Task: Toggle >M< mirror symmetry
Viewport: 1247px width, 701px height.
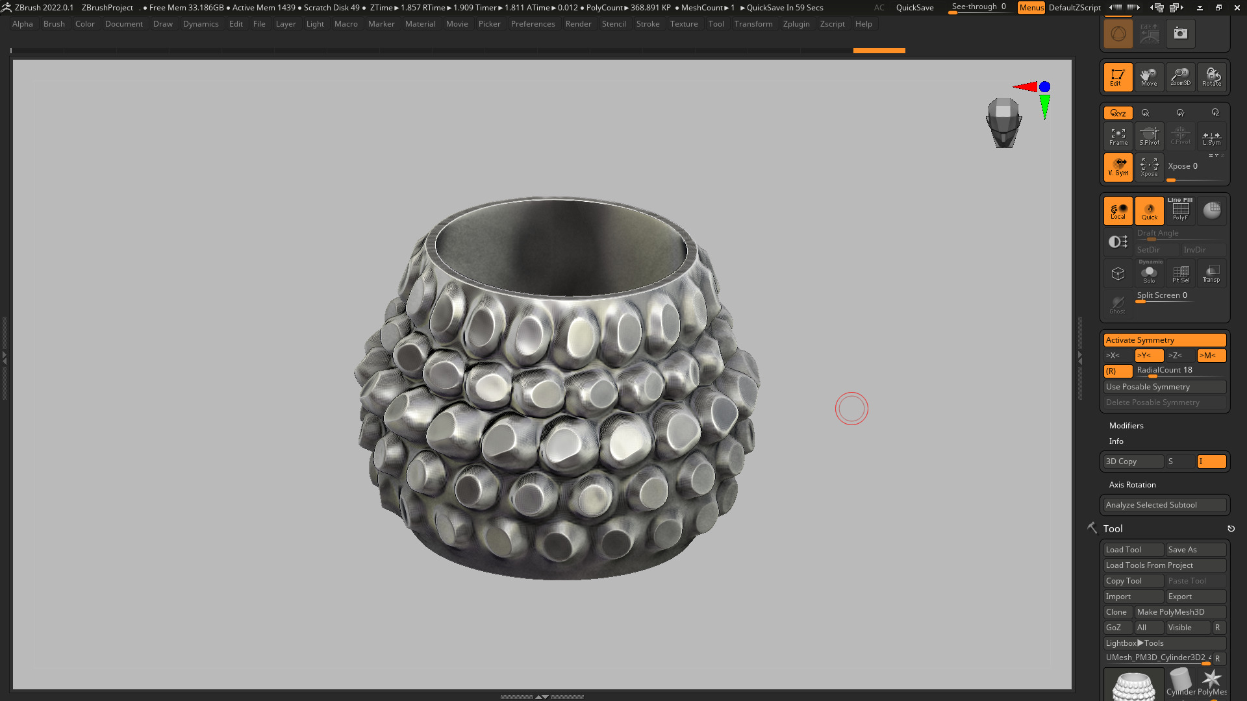Action: click(1211, 356)
